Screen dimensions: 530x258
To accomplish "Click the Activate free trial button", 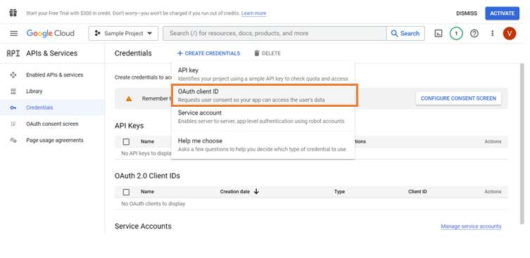I will (x=503, y=13).
